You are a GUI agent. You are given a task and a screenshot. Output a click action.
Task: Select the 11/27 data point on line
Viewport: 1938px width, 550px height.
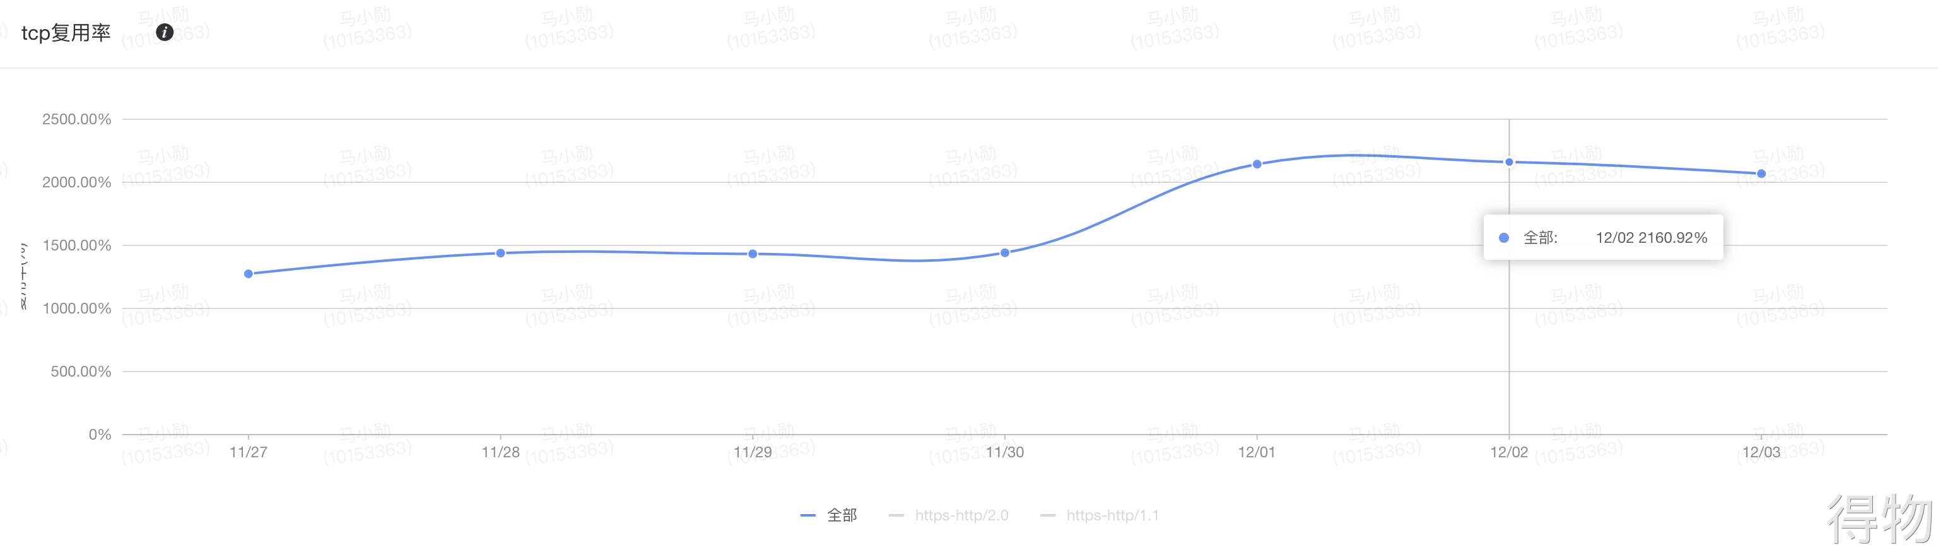[249, 274]
